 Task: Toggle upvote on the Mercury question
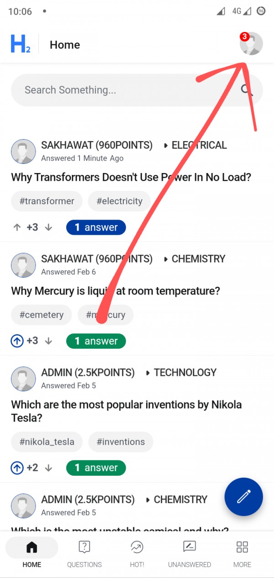[17, 341]
